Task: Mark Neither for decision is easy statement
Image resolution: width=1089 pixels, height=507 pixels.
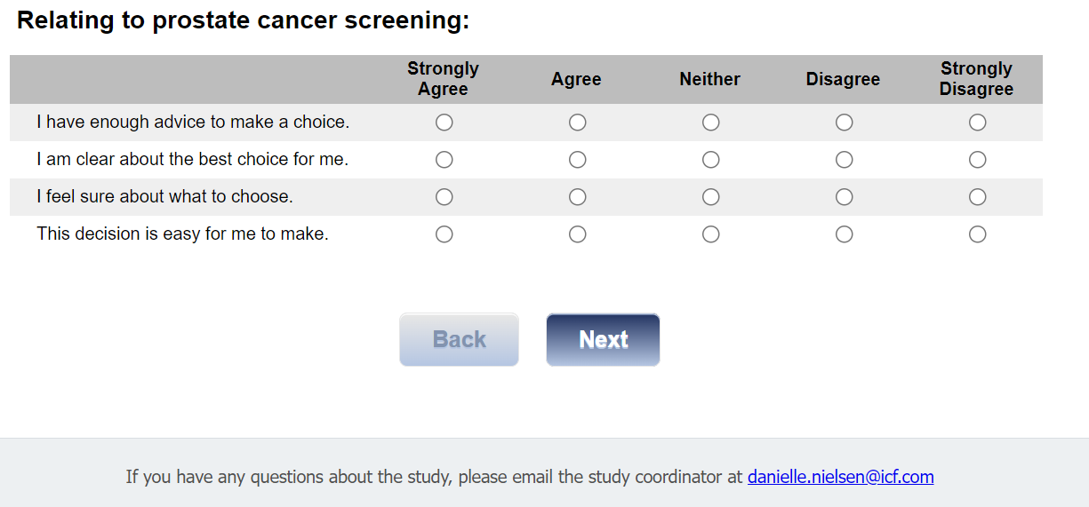Action: point(710,234)
